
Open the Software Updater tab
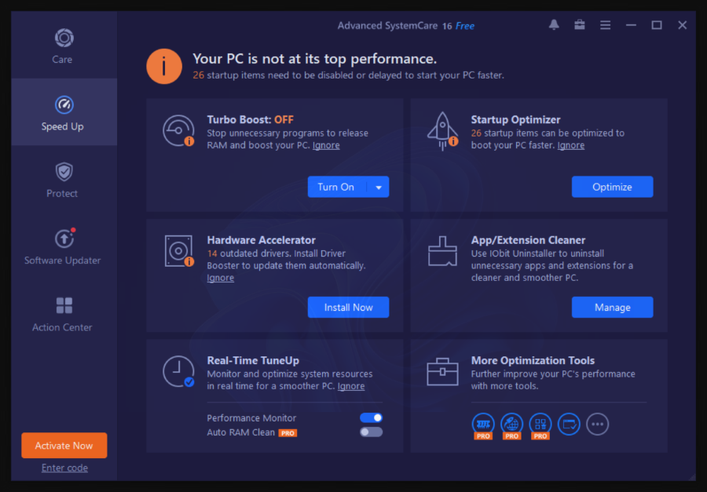[x=62, y=247]
